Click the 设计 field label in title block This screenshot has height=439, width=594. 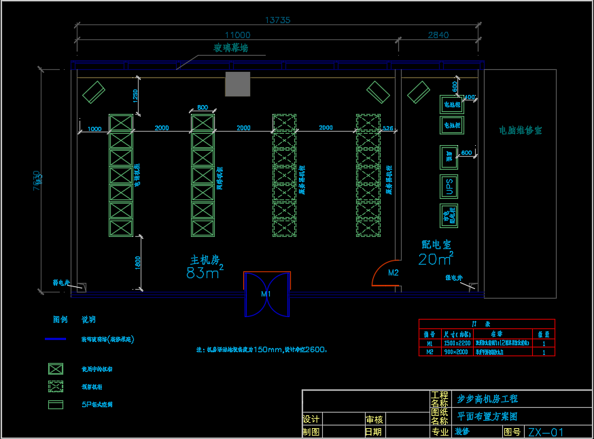click(311, 419)
